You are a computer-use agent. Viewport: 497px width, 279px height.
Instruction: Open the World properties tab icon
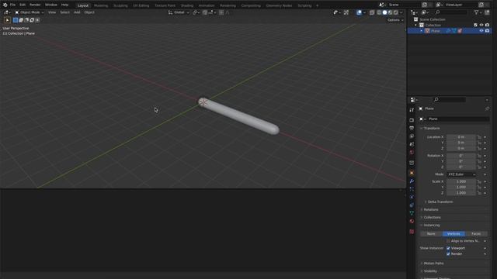click(412, 152)
